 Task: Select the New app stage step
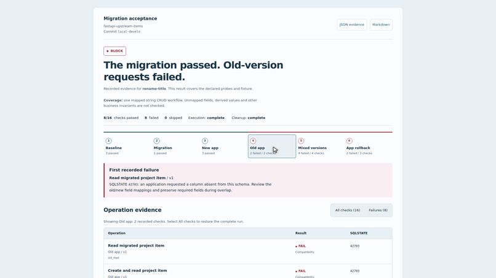pos(223,147)
